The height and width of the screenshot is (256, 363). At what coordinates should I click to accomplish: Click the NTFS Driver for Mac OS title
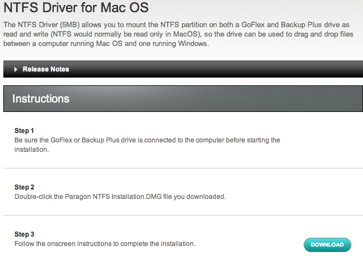point(76,7)
